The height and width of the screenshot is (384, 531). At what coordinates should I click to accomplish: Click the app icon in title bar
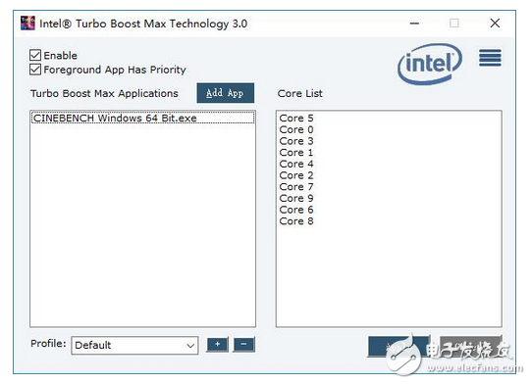(x=27, y=24)
